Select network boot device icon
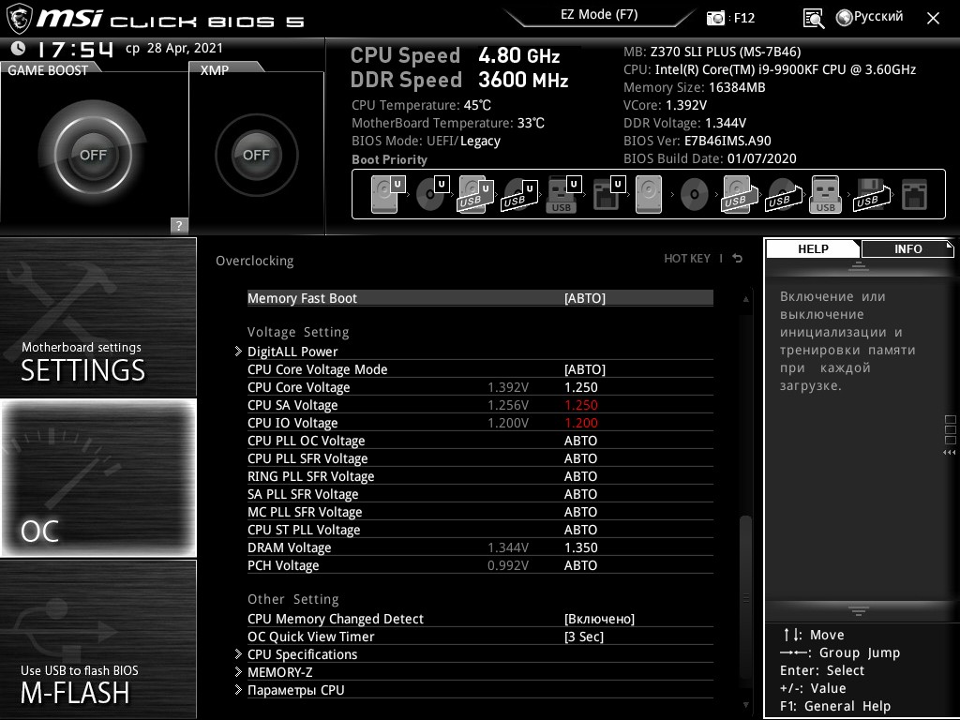Screen dimensions: 960x720 (x=915, y=194)
